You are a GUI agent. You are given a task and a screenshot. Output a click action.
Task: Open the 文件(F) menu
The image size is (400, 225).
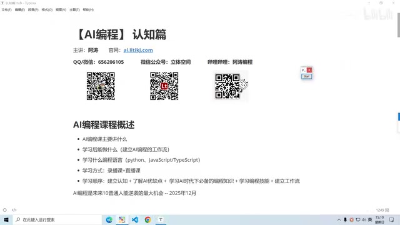(x=6, y=10)
